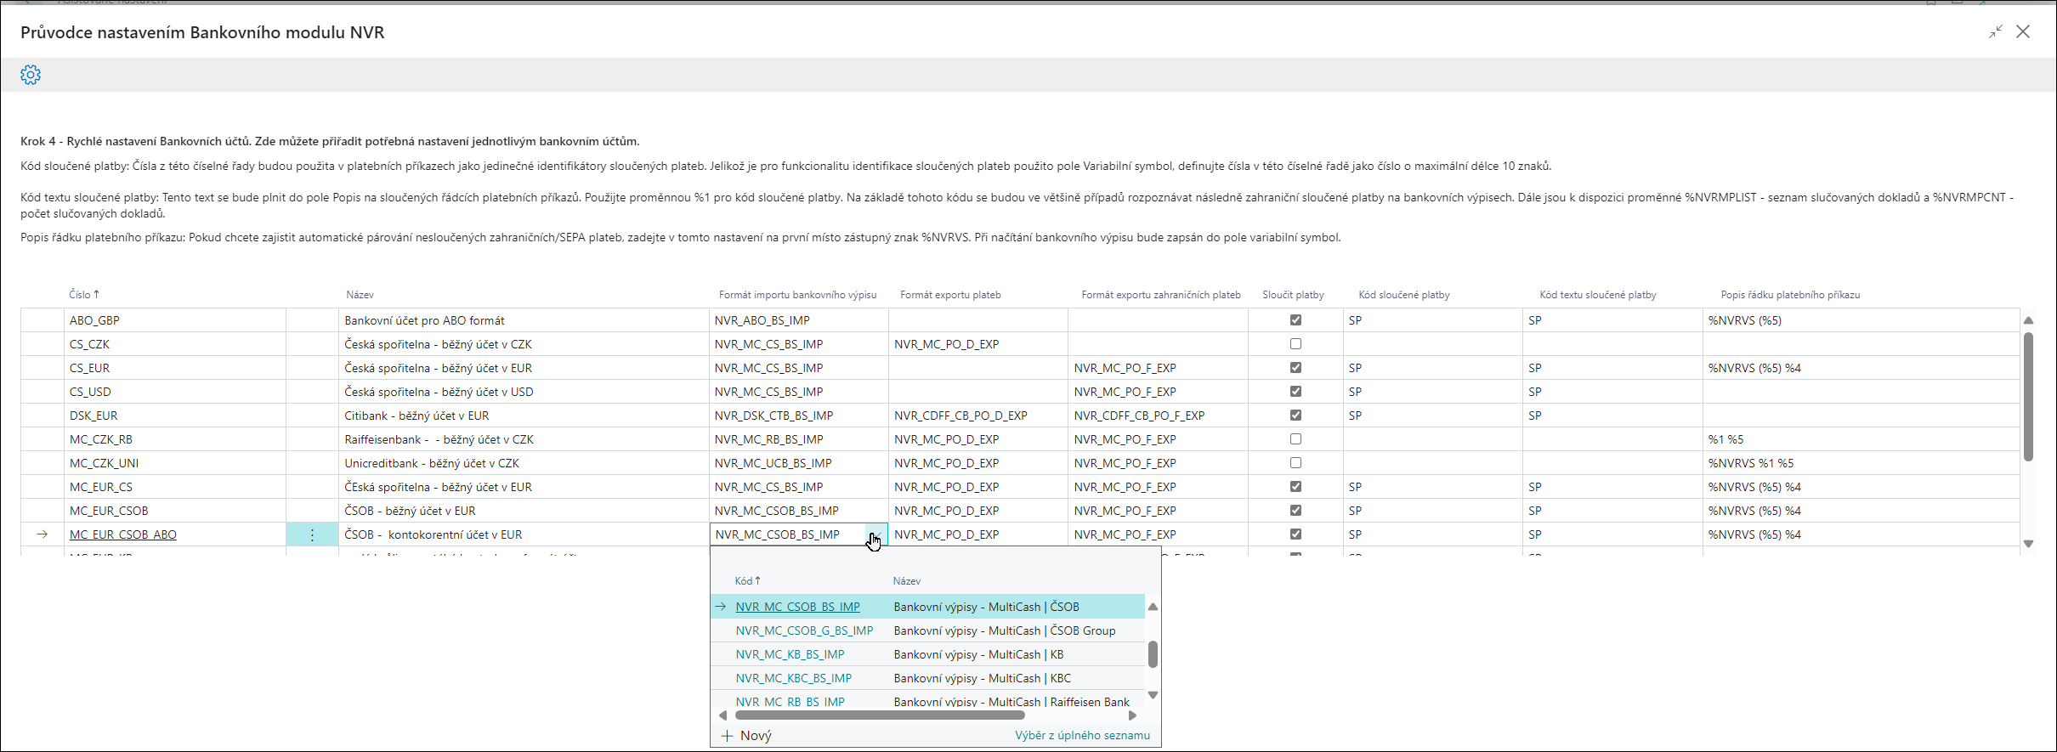Click Název column header in main table

point(360,295)
